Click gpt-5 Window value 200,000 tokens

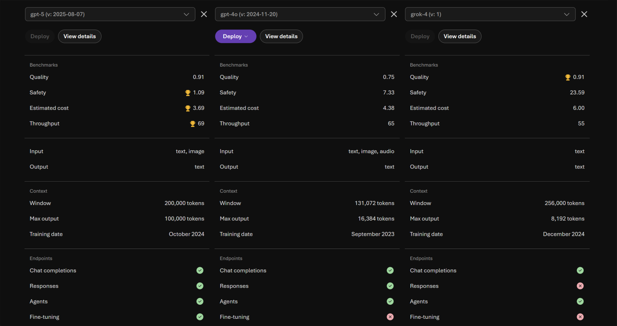click(x=185, y=203)
